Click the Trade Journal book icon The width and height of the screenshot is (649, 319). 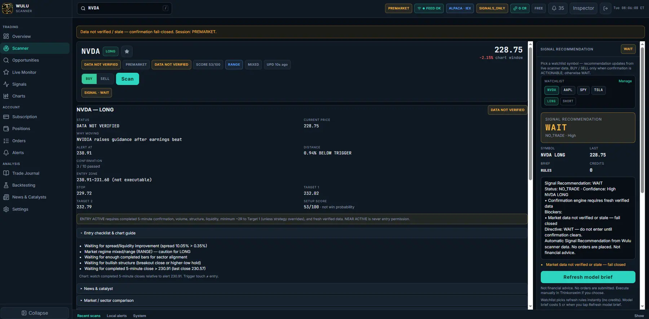pyautogui.click(x=6, y=173)
